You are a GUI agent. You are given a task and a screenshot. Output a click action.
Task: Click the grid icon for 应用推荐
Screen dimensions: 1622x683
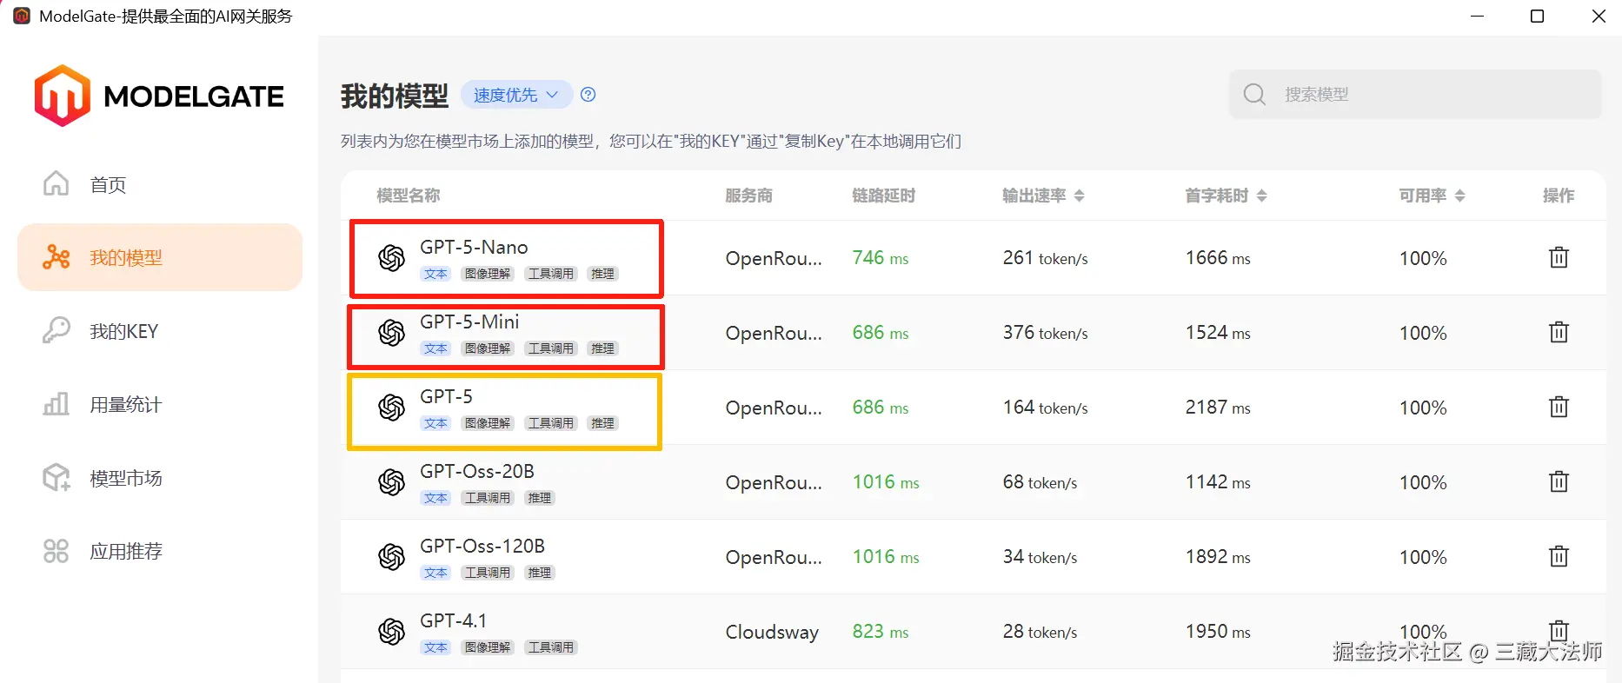tap(56, 551)
